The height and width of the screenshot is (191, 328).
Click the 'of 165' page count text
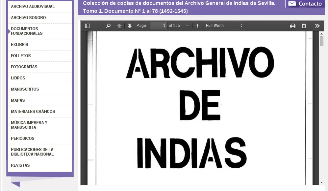[x=174, y=26]
